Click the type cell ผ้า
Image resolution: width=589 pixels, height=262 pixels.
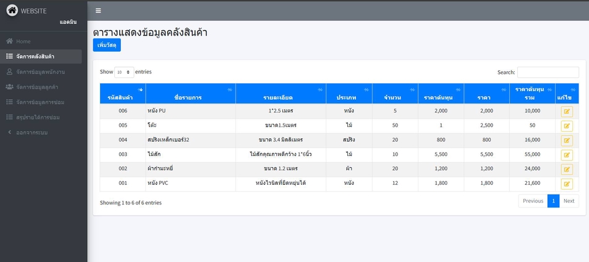pos(349,169)
